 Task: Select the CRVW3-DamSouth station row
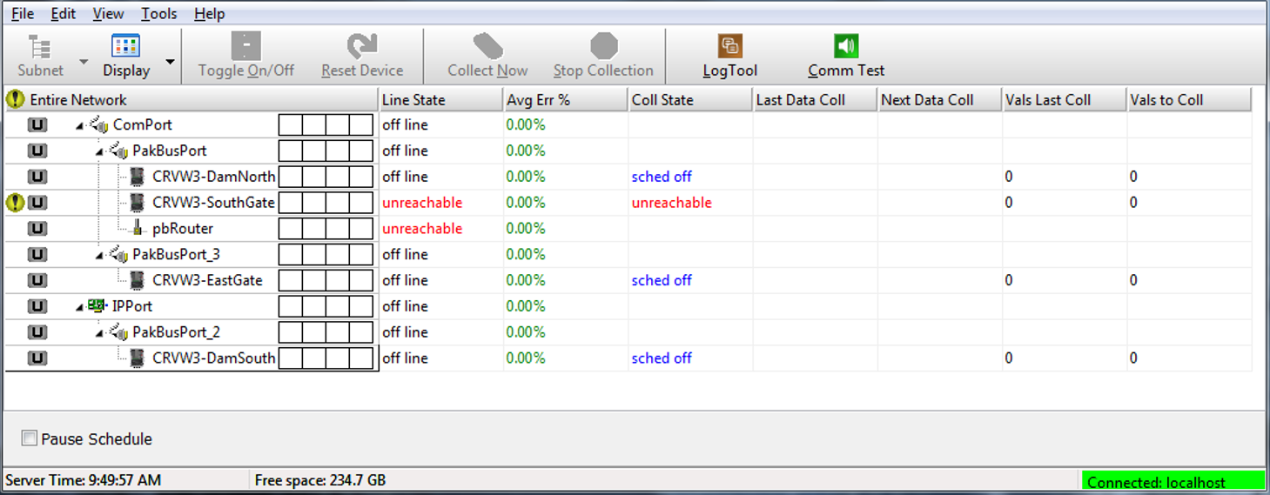click(213, 358)
